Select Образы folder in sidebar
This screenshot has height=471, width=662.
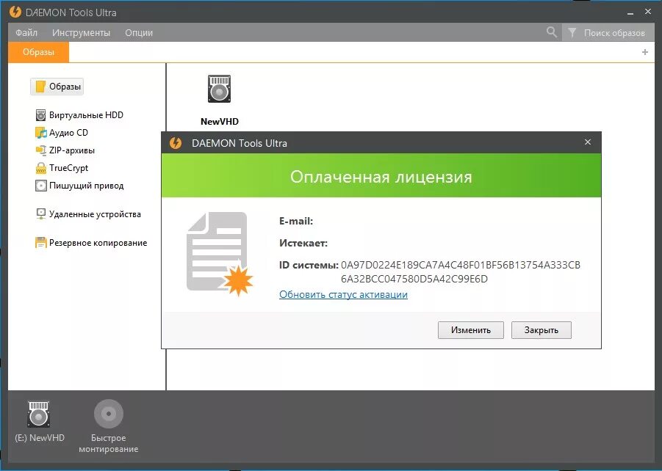coord(57,87)
